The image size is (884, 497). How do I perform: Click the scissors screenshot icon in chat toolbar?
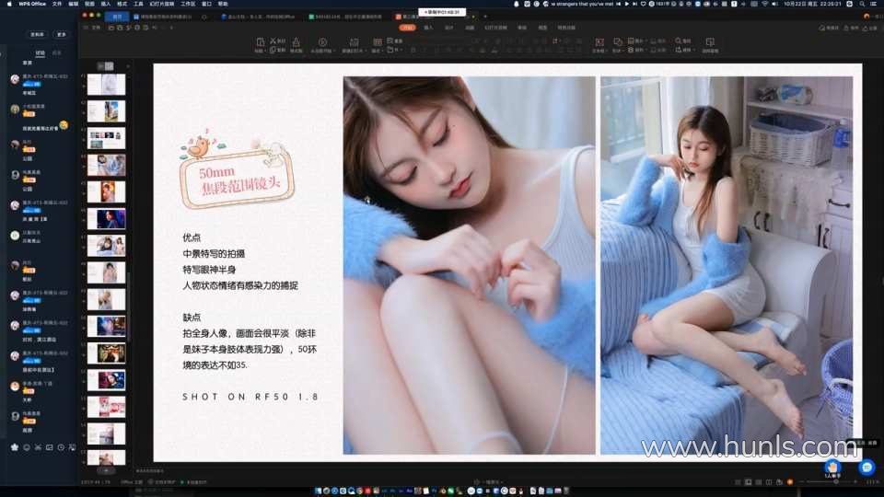tap(38, 447)
